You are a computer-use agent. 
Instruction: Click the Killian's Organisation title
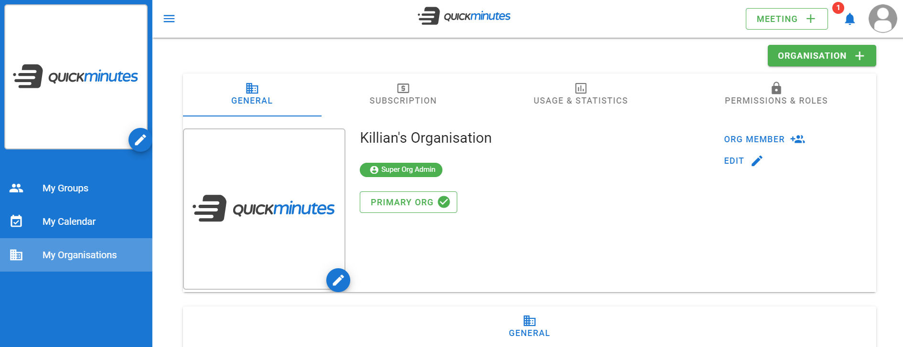[426, 138]
